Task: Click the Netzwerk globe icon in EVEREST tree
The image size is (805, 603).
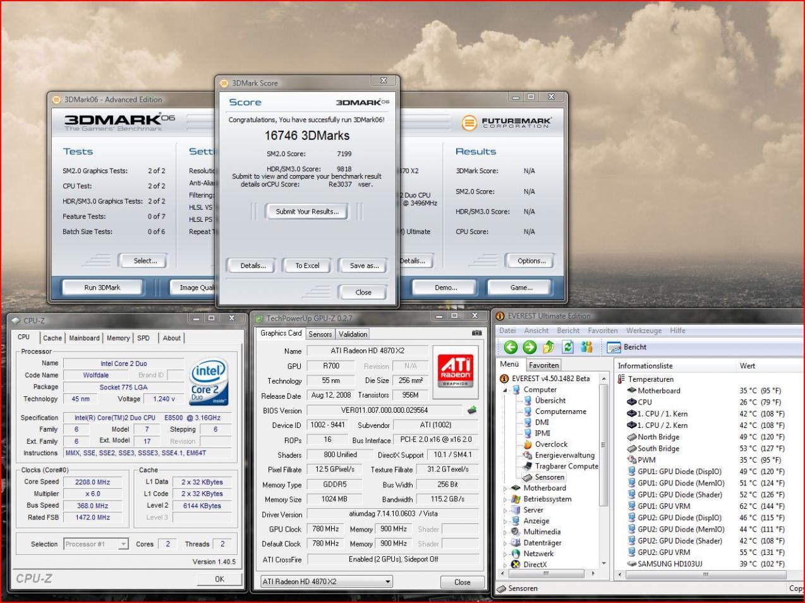Action: [516, 554]
